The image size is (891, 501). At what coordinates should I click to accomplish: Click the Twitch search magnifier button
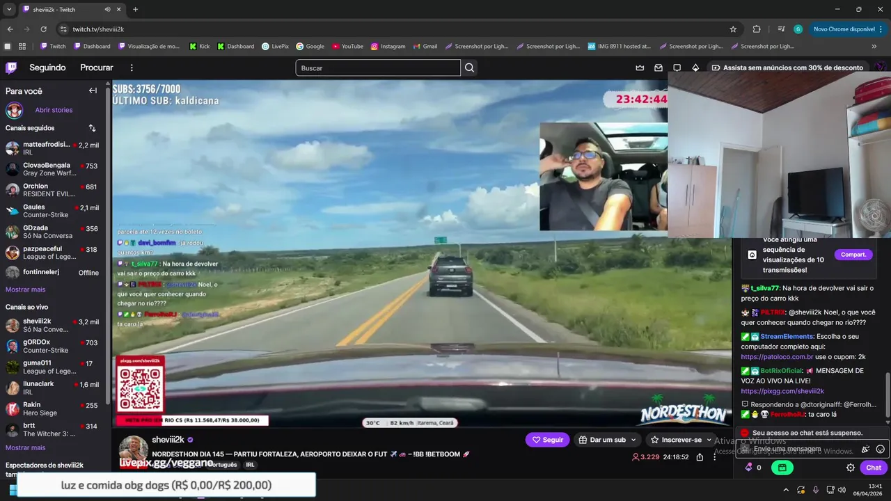pos(470,67)
